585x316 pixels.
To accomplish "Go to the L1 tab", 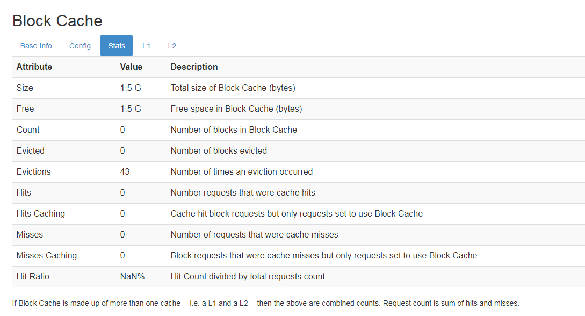I will click(146, 46).
